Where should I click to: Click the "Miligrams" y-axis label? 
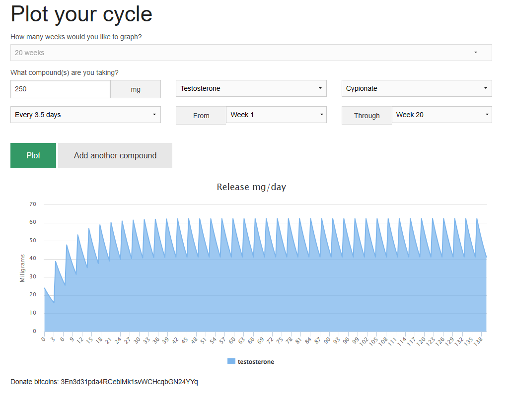[22, 268]
